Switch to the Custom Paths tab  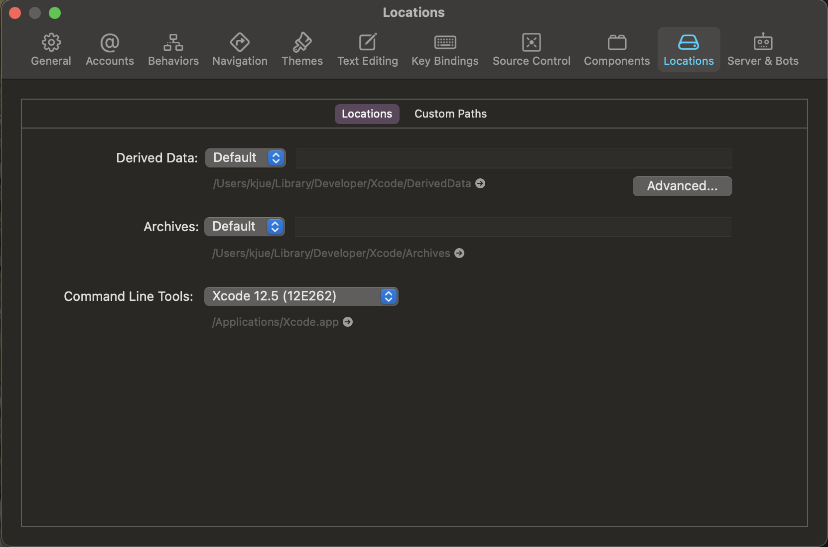[x=450, y=114]
